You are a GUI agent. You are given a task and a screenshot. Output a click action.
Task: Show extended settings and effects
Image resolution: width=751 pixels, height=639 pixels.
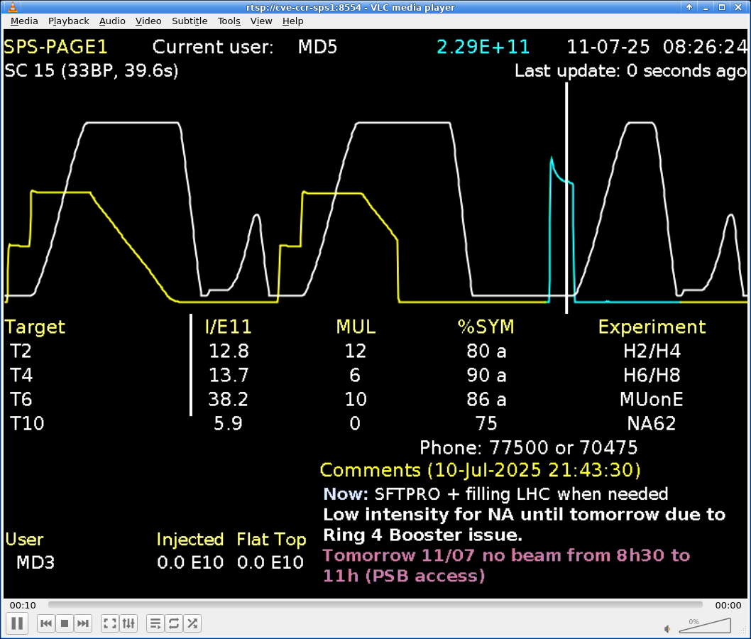point(128,623)
